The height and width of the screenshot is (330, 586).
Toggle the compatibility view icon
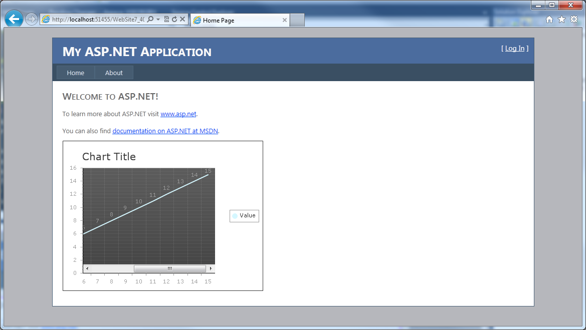(167, 19)
